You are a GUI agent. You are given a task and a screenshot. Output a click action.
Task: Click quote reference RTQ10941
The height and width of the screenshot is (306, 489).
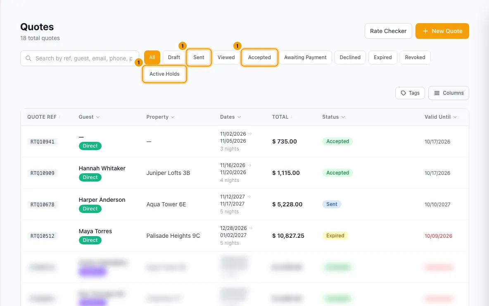coord(43,142)
